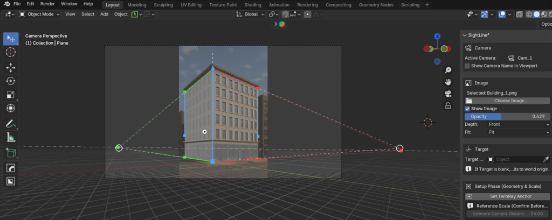Collapse the SightLine panel header
This screenshot has height=220, width=552.
(x=465, y=35)
